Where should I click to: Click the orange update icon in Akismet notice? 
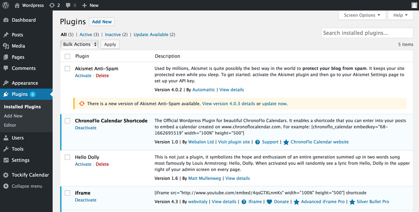[82, 103]
